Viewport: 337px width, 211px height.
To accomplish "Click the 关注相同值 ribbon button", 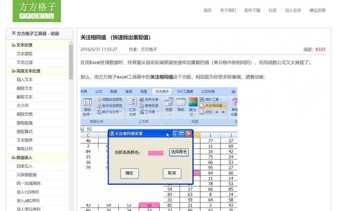I will (x=211, y=106).
